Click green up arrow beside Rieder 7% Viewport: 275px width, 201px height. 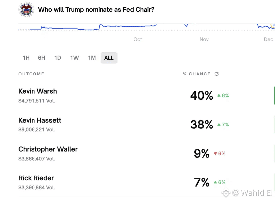[215, 182]
